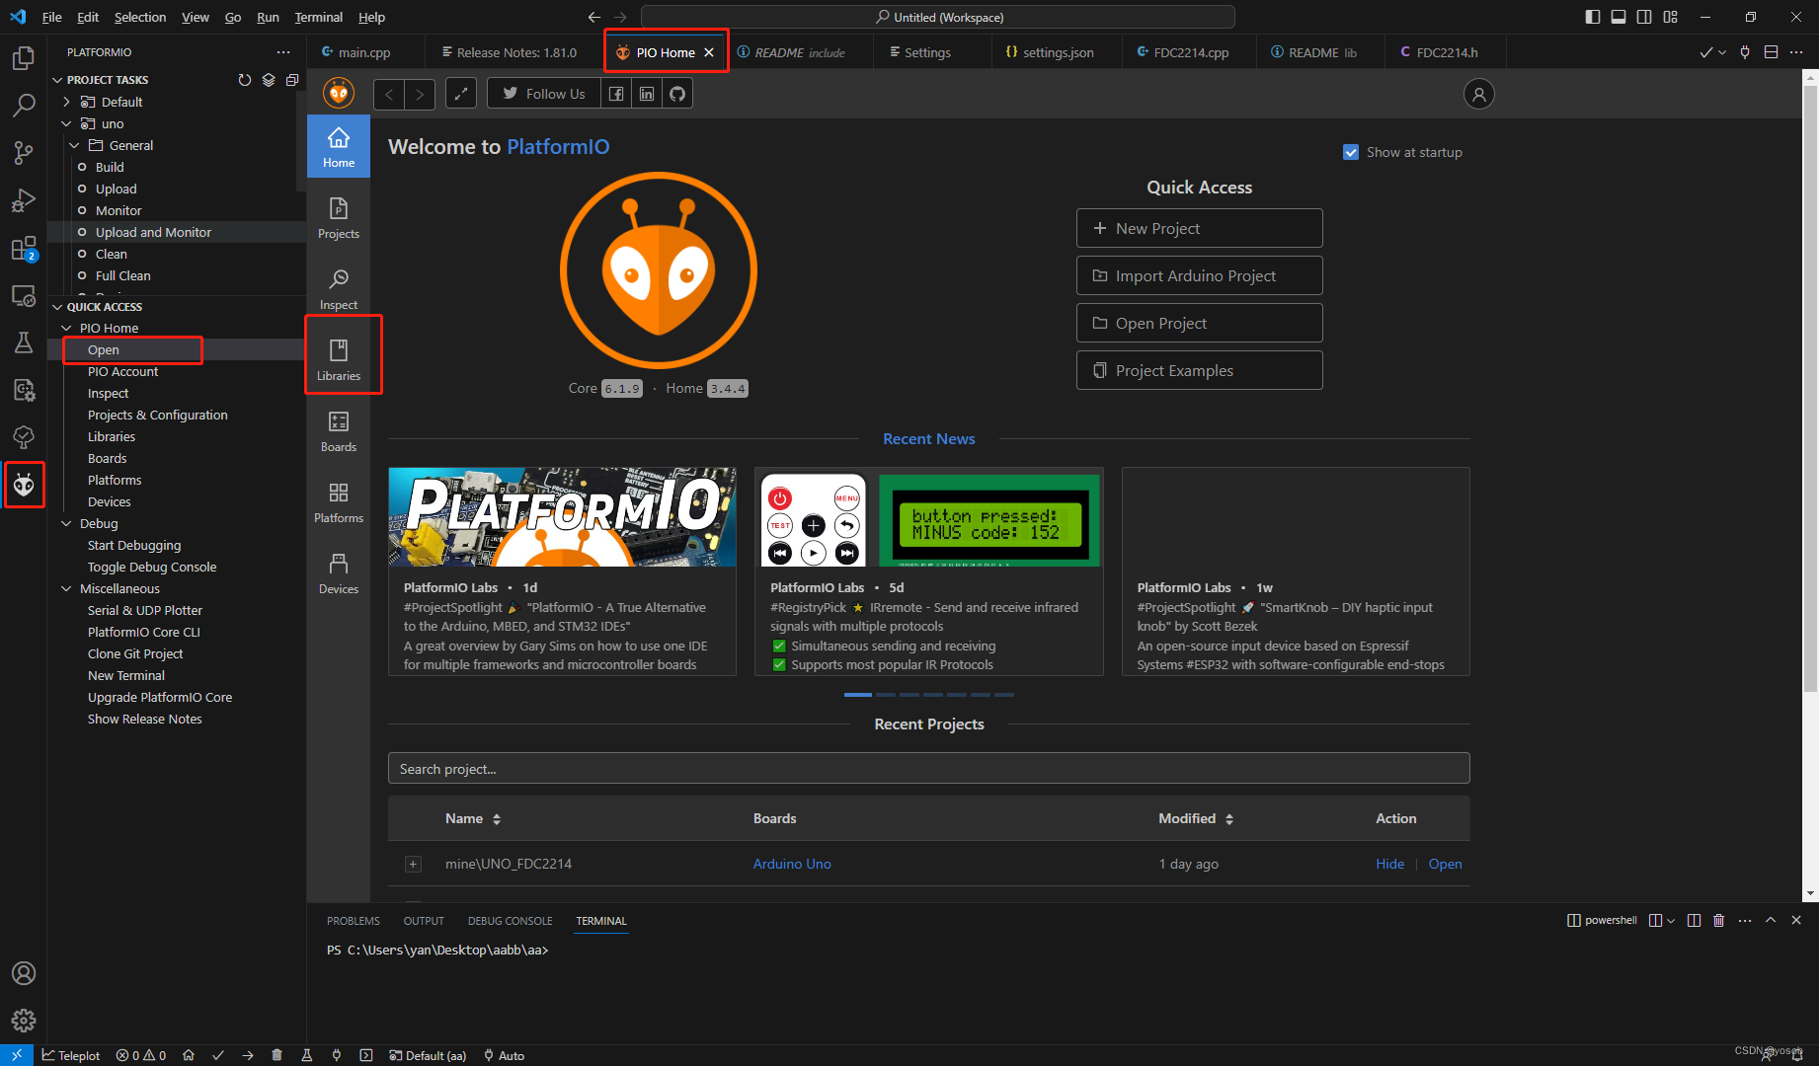Screen dimensions: 1819x1066
Task: Click Import Arduino Project button
Action: coord(1199,275)
